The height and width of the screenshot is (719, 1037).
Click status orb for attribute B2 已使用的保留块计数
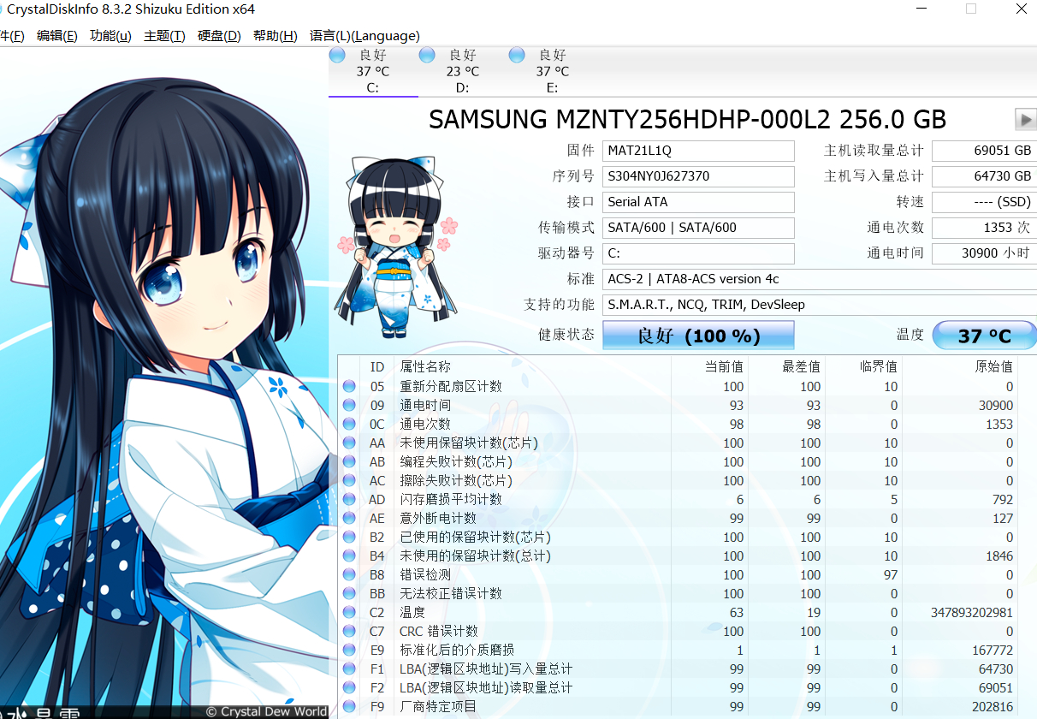tap(349, 538)
